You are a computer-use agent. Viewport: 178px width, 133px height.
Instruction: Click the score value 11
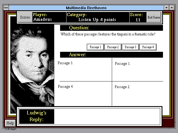[138, 20]
